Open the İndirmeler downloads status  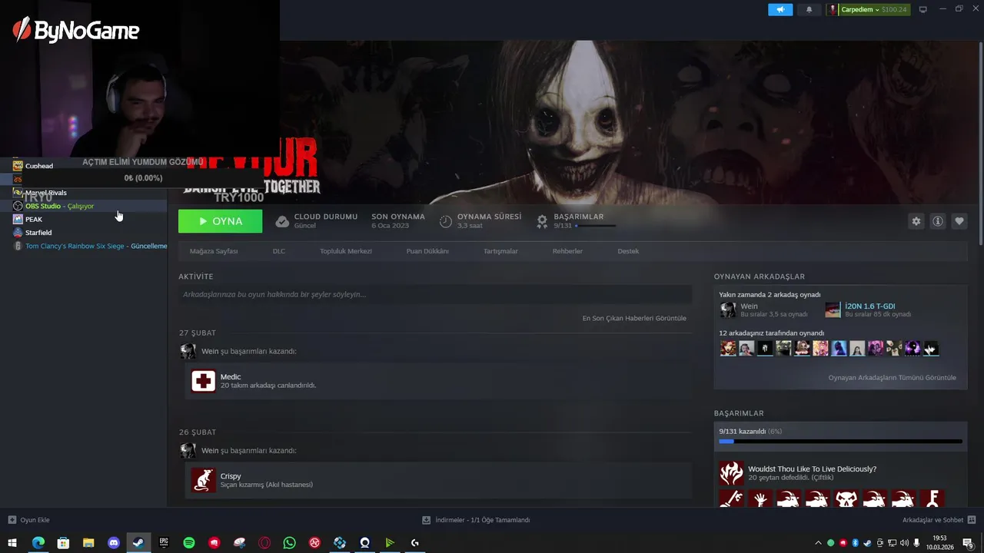click(x=477, y=520)
